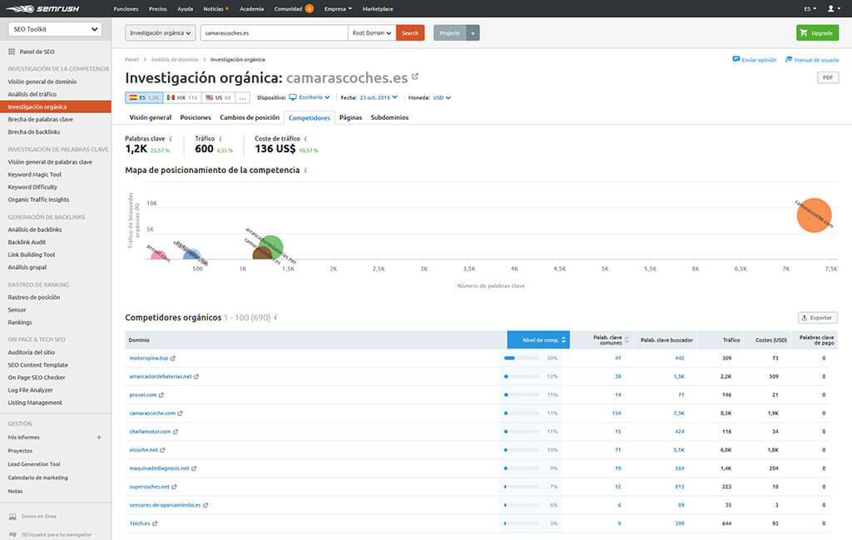Open supercoches.net external link icon
Viewport: 852px width, 540px height.
point(174,487)
